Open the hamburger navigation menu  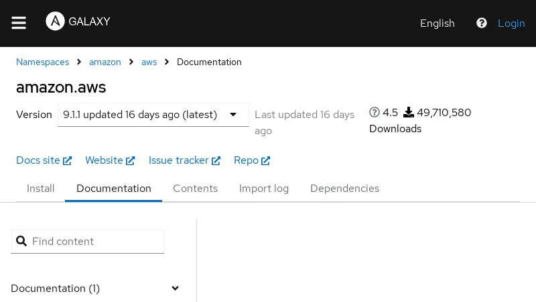pos(19,23)
